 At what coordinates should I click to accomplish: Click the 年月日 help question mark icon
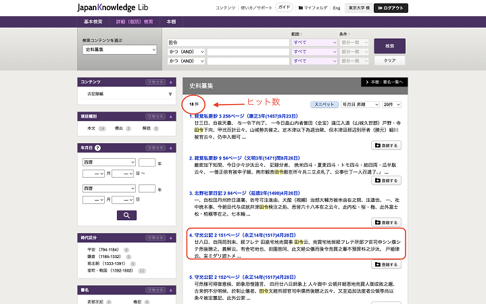(98, 147)
